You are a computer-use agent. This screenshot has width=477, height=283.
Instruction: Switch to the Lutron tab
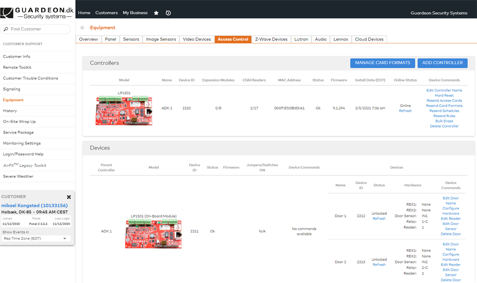click(x=301, y=39)
